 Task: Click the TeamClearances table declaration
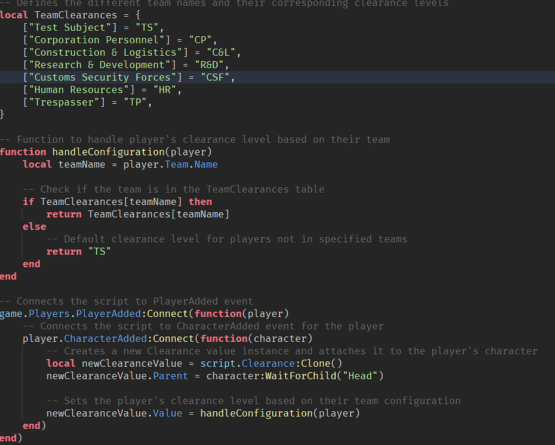(x=75, y=15)
